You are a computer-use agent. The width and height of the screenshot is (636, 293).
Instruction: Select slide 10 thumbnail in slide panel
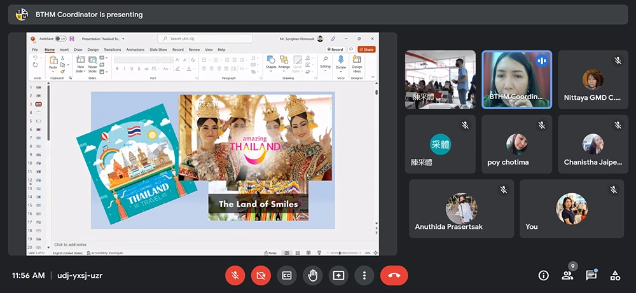click(39, 163)
